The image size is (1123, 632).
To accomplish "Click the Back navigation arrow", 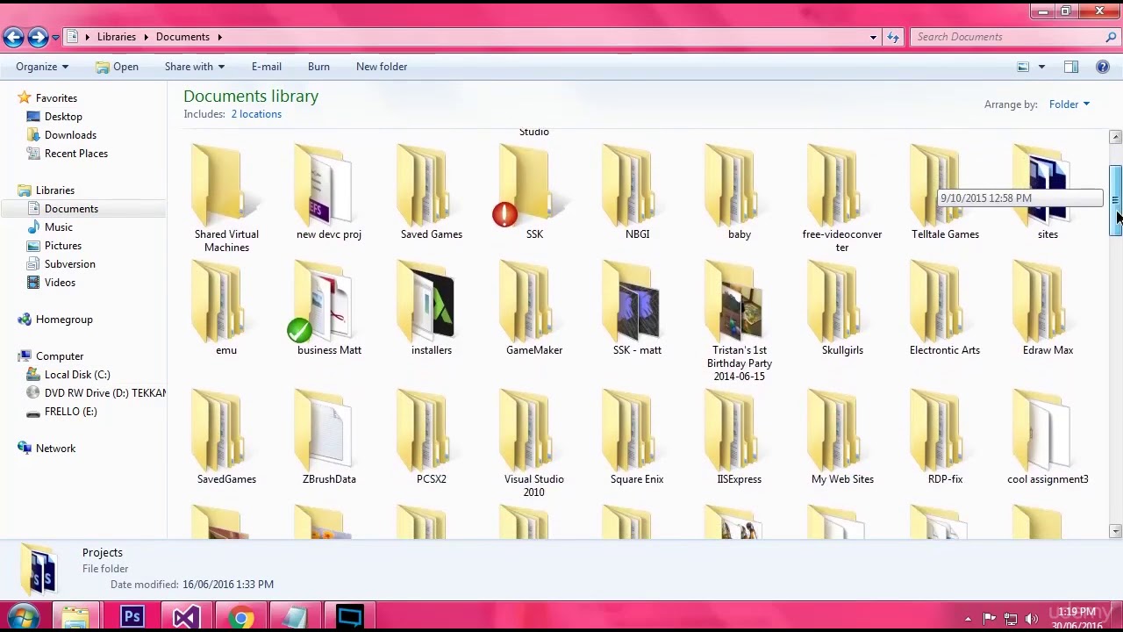I will (13, 37).
